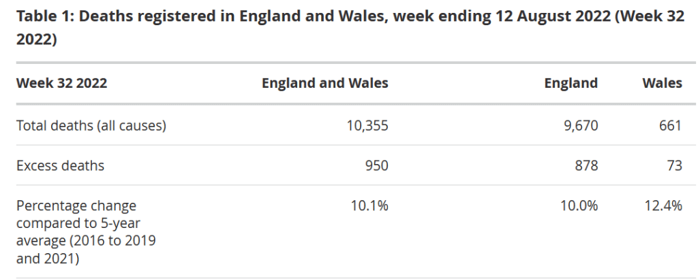This screenshot has height=279, width=698.
Task: Click the 661 Wales total deaths cell
Action: [671, 125]
